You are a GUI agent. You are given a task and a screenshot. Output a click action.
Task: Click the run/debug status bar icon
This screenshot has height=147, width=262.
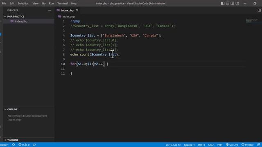coord(34,145)
